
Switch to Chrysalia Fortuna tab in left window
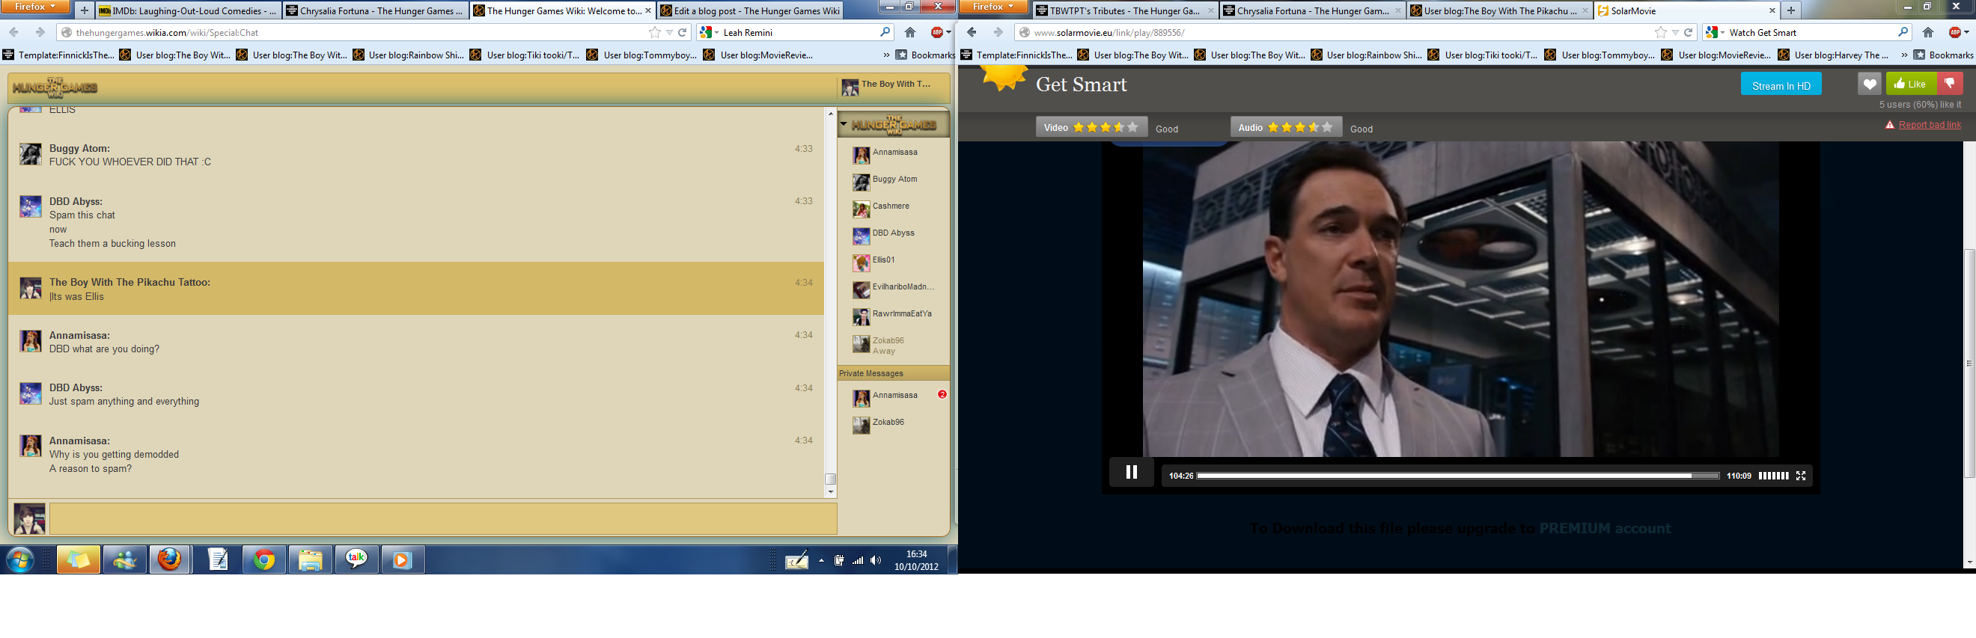pos(376,10)
